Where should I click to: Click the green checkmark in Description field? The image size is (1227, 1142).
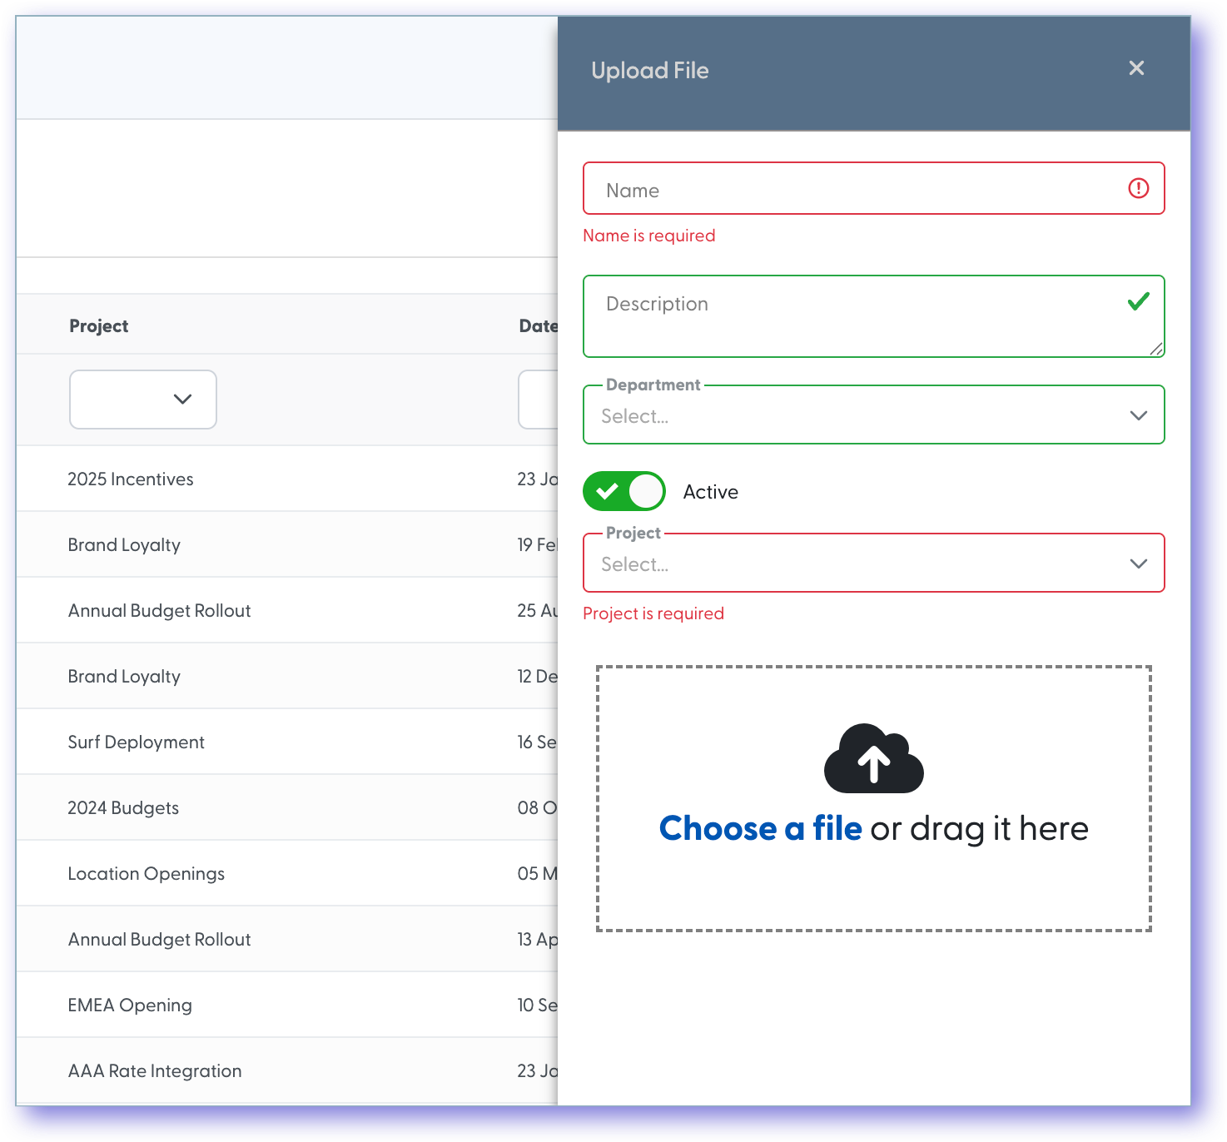click(1138, 301)
